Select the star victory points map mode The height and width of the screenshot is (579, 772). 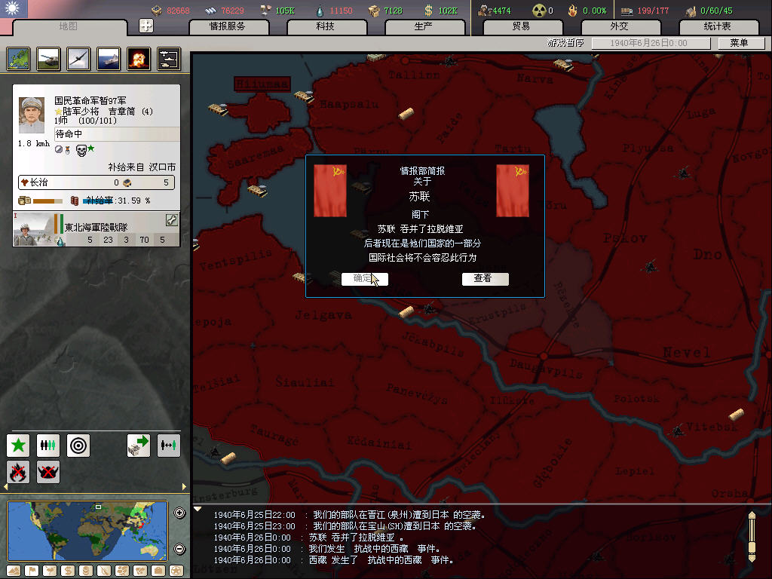click(x=176, y=571)
